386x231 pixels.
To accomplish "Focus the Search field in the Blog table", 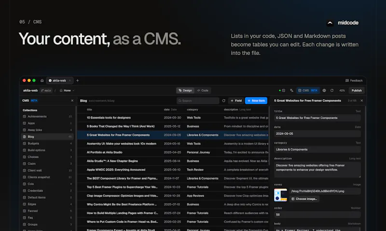I will coord(198,101).
